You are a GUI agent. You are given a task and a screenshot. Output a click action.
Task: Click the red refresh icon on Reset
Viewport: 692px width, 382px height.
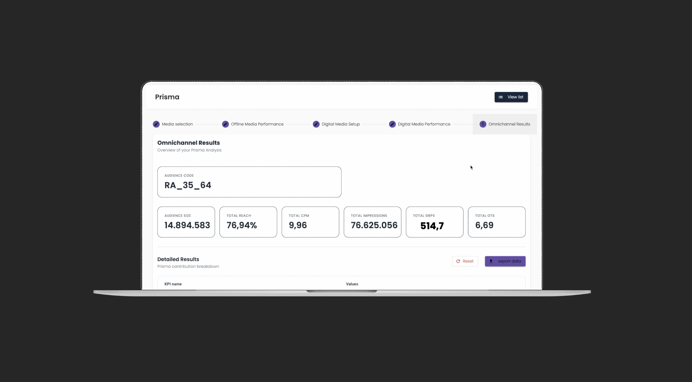[x=458, y=261]
